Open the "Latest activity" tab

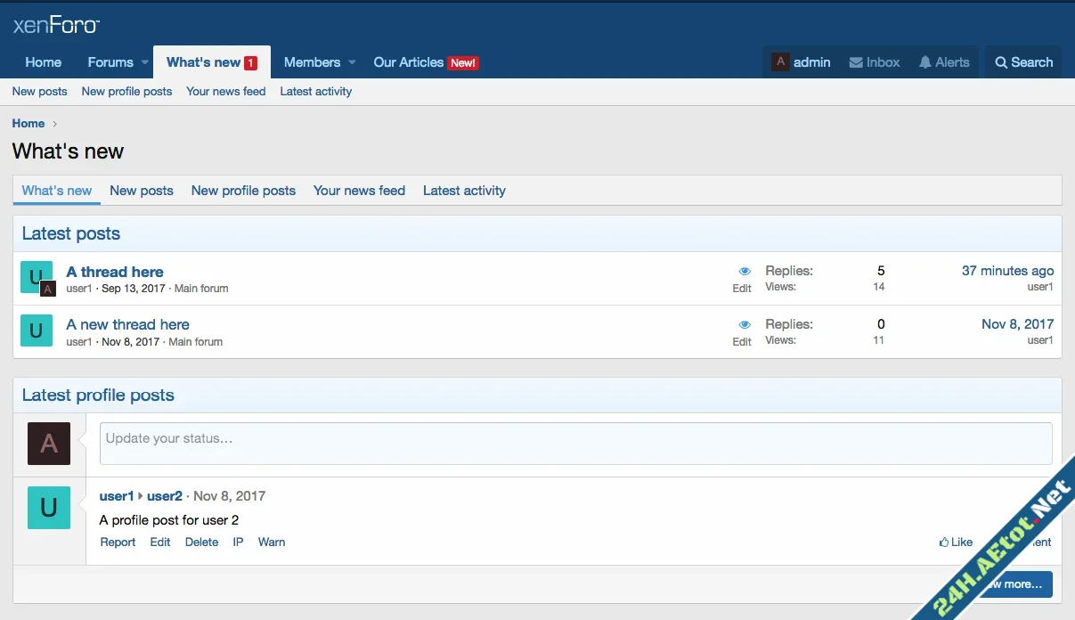click(464, 190)
